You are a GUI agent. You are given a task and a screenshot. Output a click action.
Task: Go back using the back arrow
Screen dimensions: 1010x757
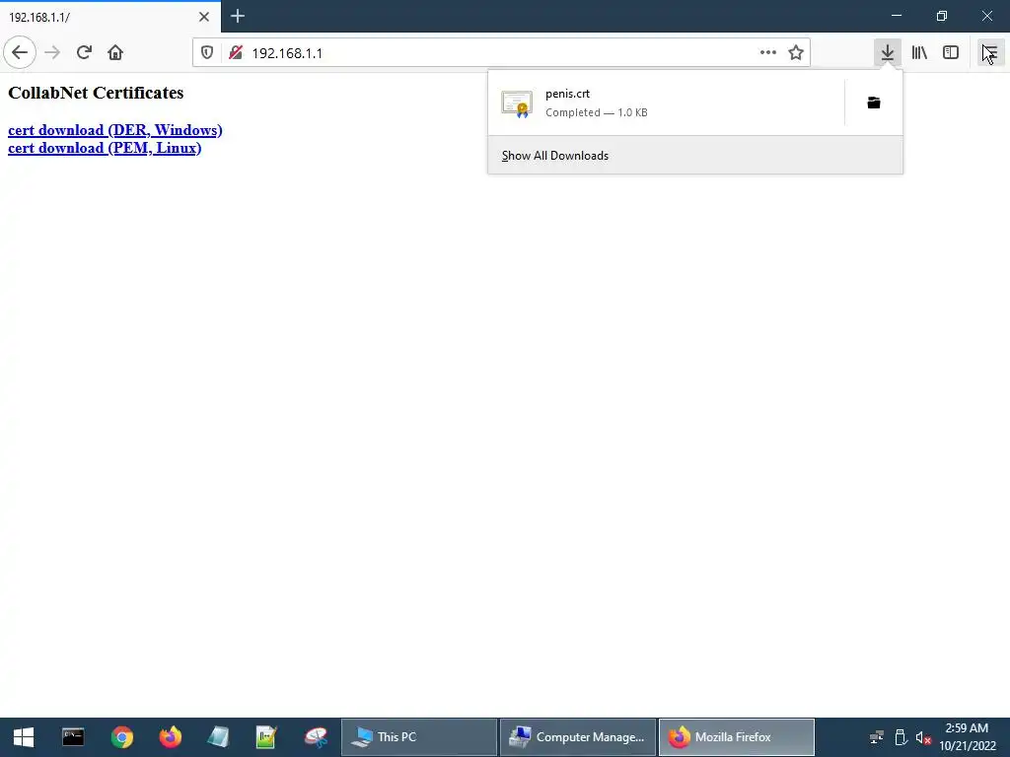click(20, 52)
